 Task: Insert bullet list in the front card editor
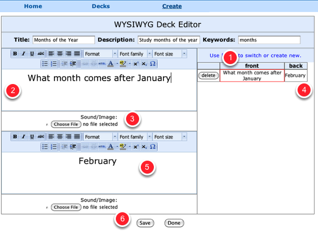click(45, 64)
